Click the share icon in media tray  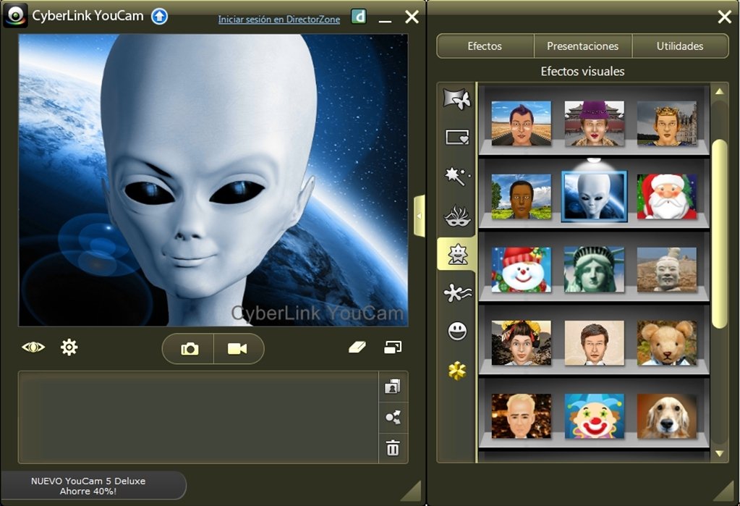pos(393,417)
